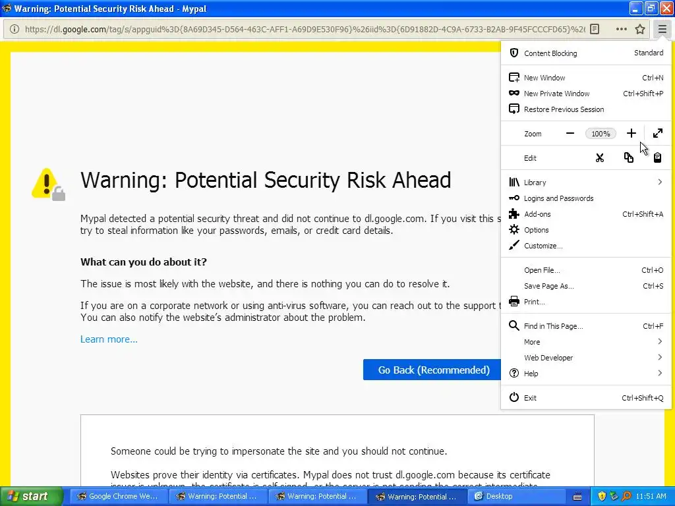Zoom out with the minus button
Image resolution: width=675 pixels, height=506 pixels.
[x=570, y=134]
